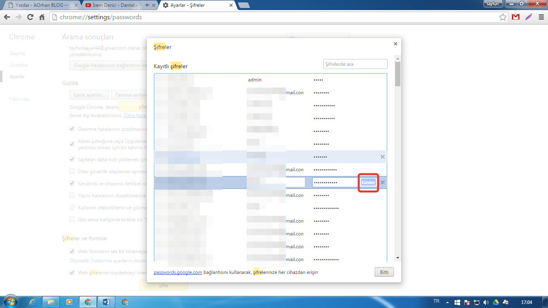Click the password list scrollbar down arrow
This screenshot has width=548, height=308.
click(x=398, y=258)
